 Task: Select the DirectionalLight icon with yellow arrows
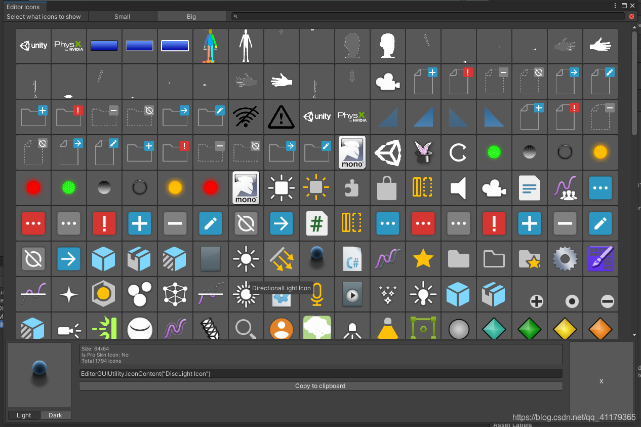[x=281, y=259]
